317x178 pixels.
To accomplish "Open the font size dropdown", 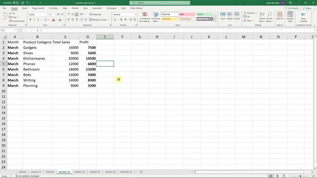I will [x=55, y=14].
